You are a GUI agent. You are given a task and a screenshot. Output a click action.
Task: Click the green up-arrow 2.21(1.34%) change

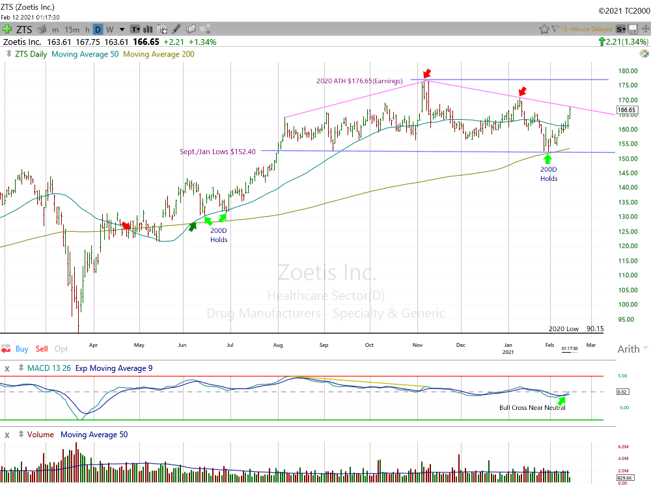(x=623, y=42)
